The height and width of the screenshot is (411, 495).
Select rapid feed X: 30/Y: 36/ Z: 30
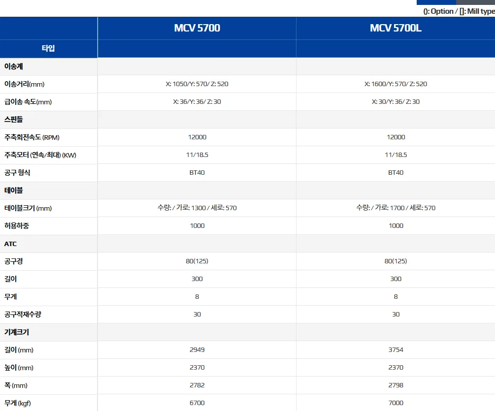coord(396,101)
